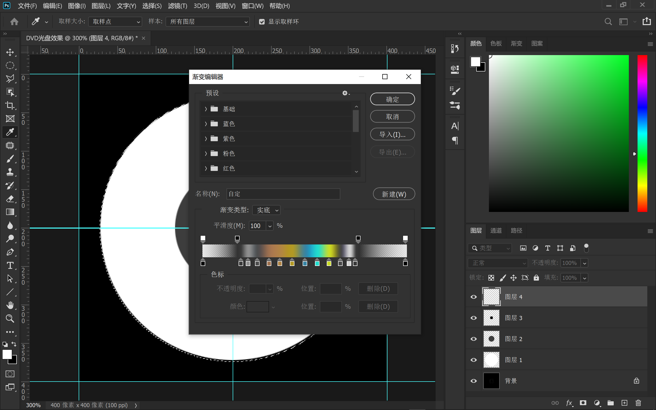Click the 新建(W) button
This screenshot has height=410, width=656.
tap(394, 194)
